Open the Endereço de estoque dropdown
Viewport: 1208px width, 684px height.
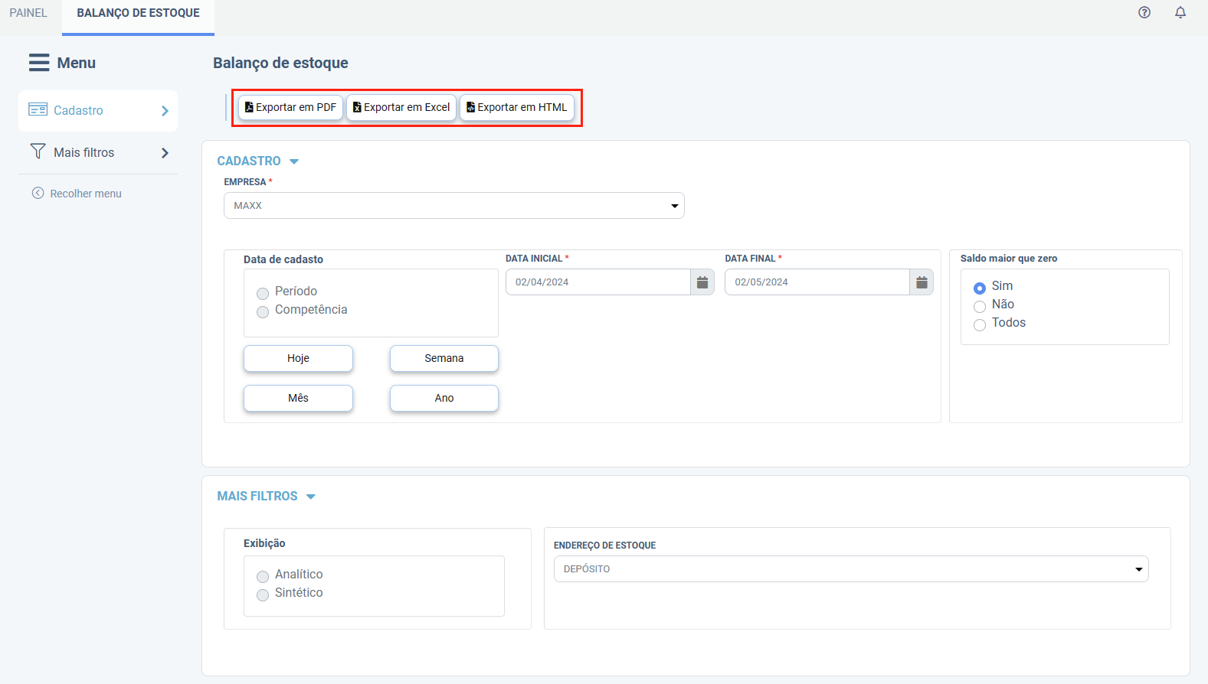(x=851, y=569)
